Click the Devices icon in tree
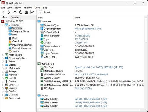 pos(7,82)
